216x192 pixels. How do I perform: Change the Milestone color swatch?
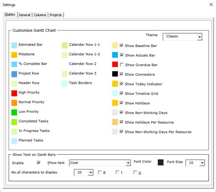tap(14, 55)
